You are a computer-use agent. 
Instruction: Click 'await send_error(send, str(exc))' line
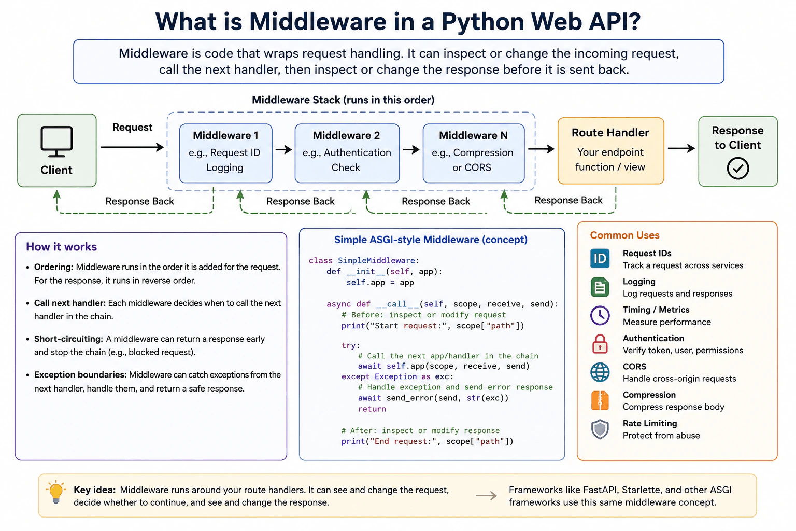(433, 398)
